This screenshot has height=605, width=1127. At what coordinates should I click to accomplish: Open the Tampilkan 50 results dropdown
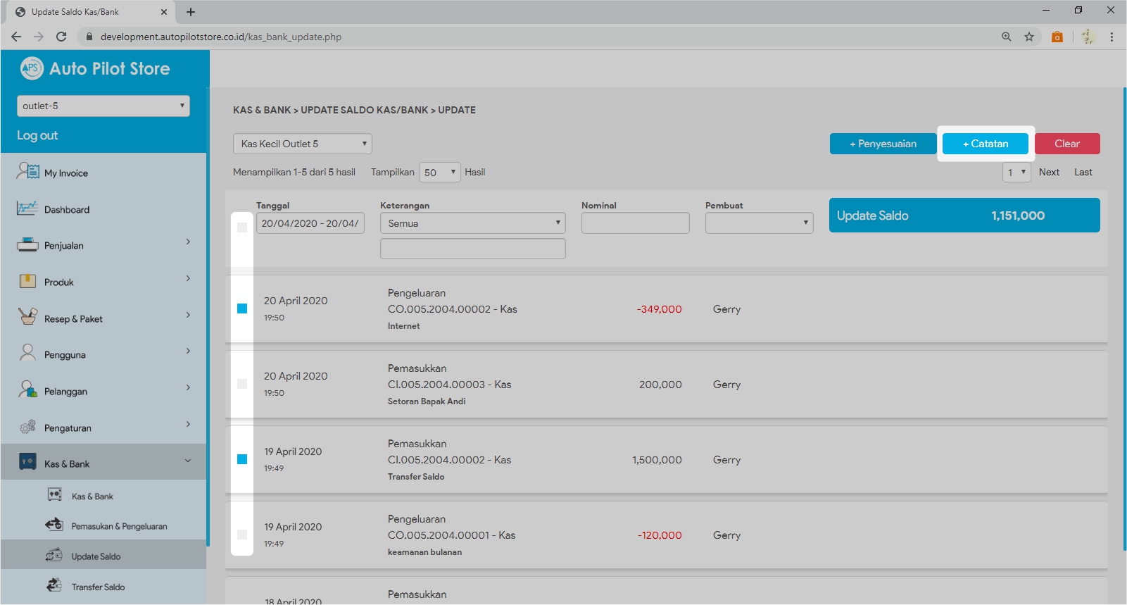coord(439,173)
